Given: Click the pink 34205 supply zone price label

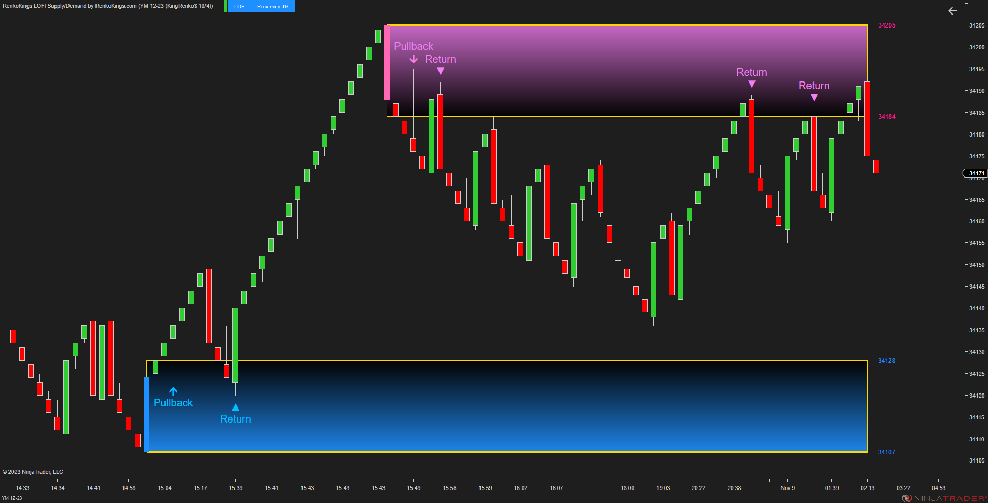Looking at the screenshot, I should click(886, 25).
